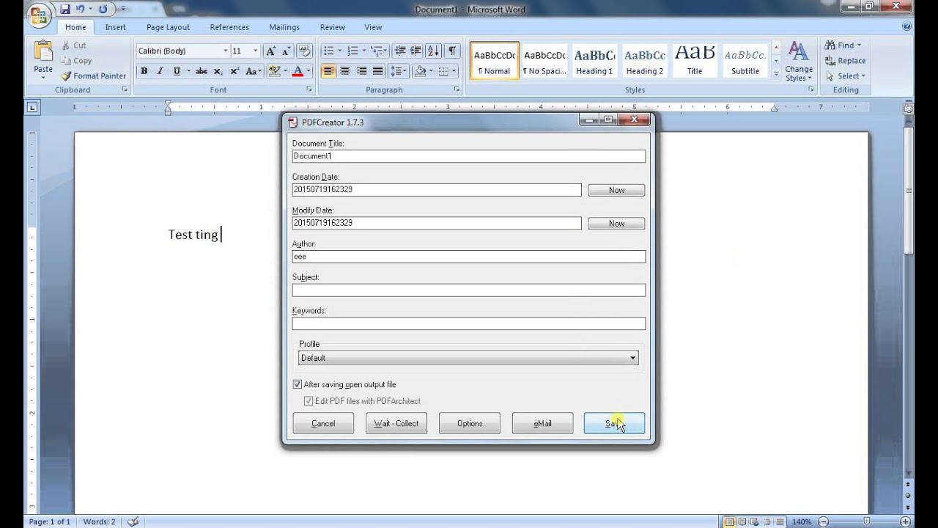Click the Clear Formatting icon
This screenshot has width=938, height=528.
pos(305,51)
